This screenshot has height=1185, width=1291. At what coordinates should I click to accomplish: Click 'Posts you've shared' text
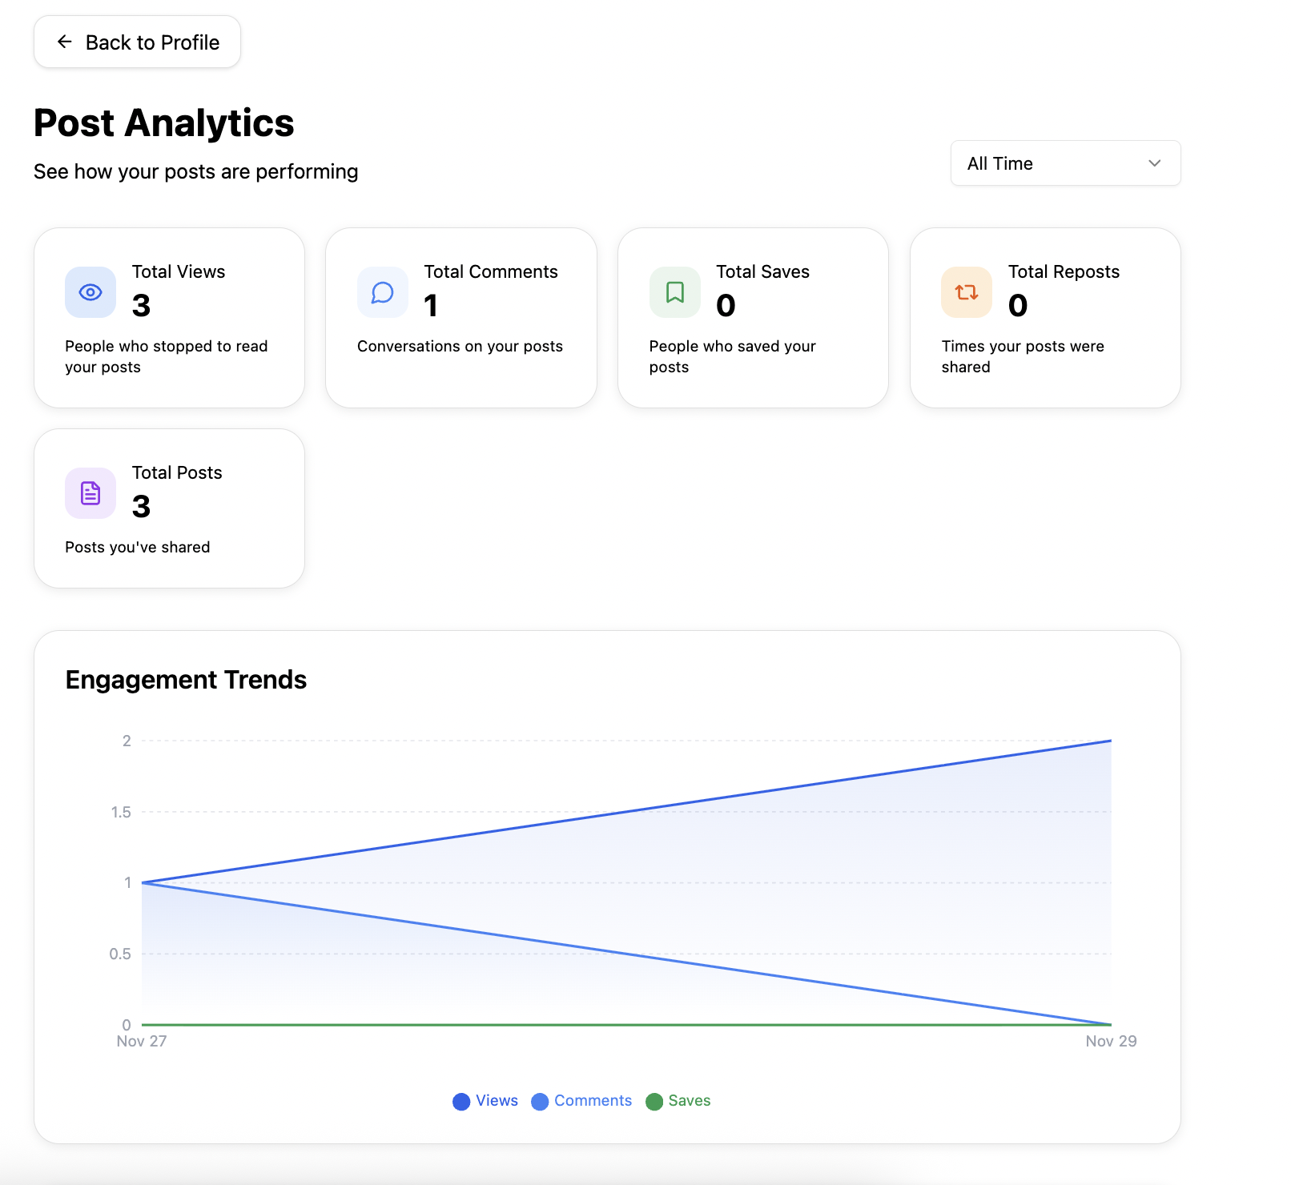(x=138, y=547)
